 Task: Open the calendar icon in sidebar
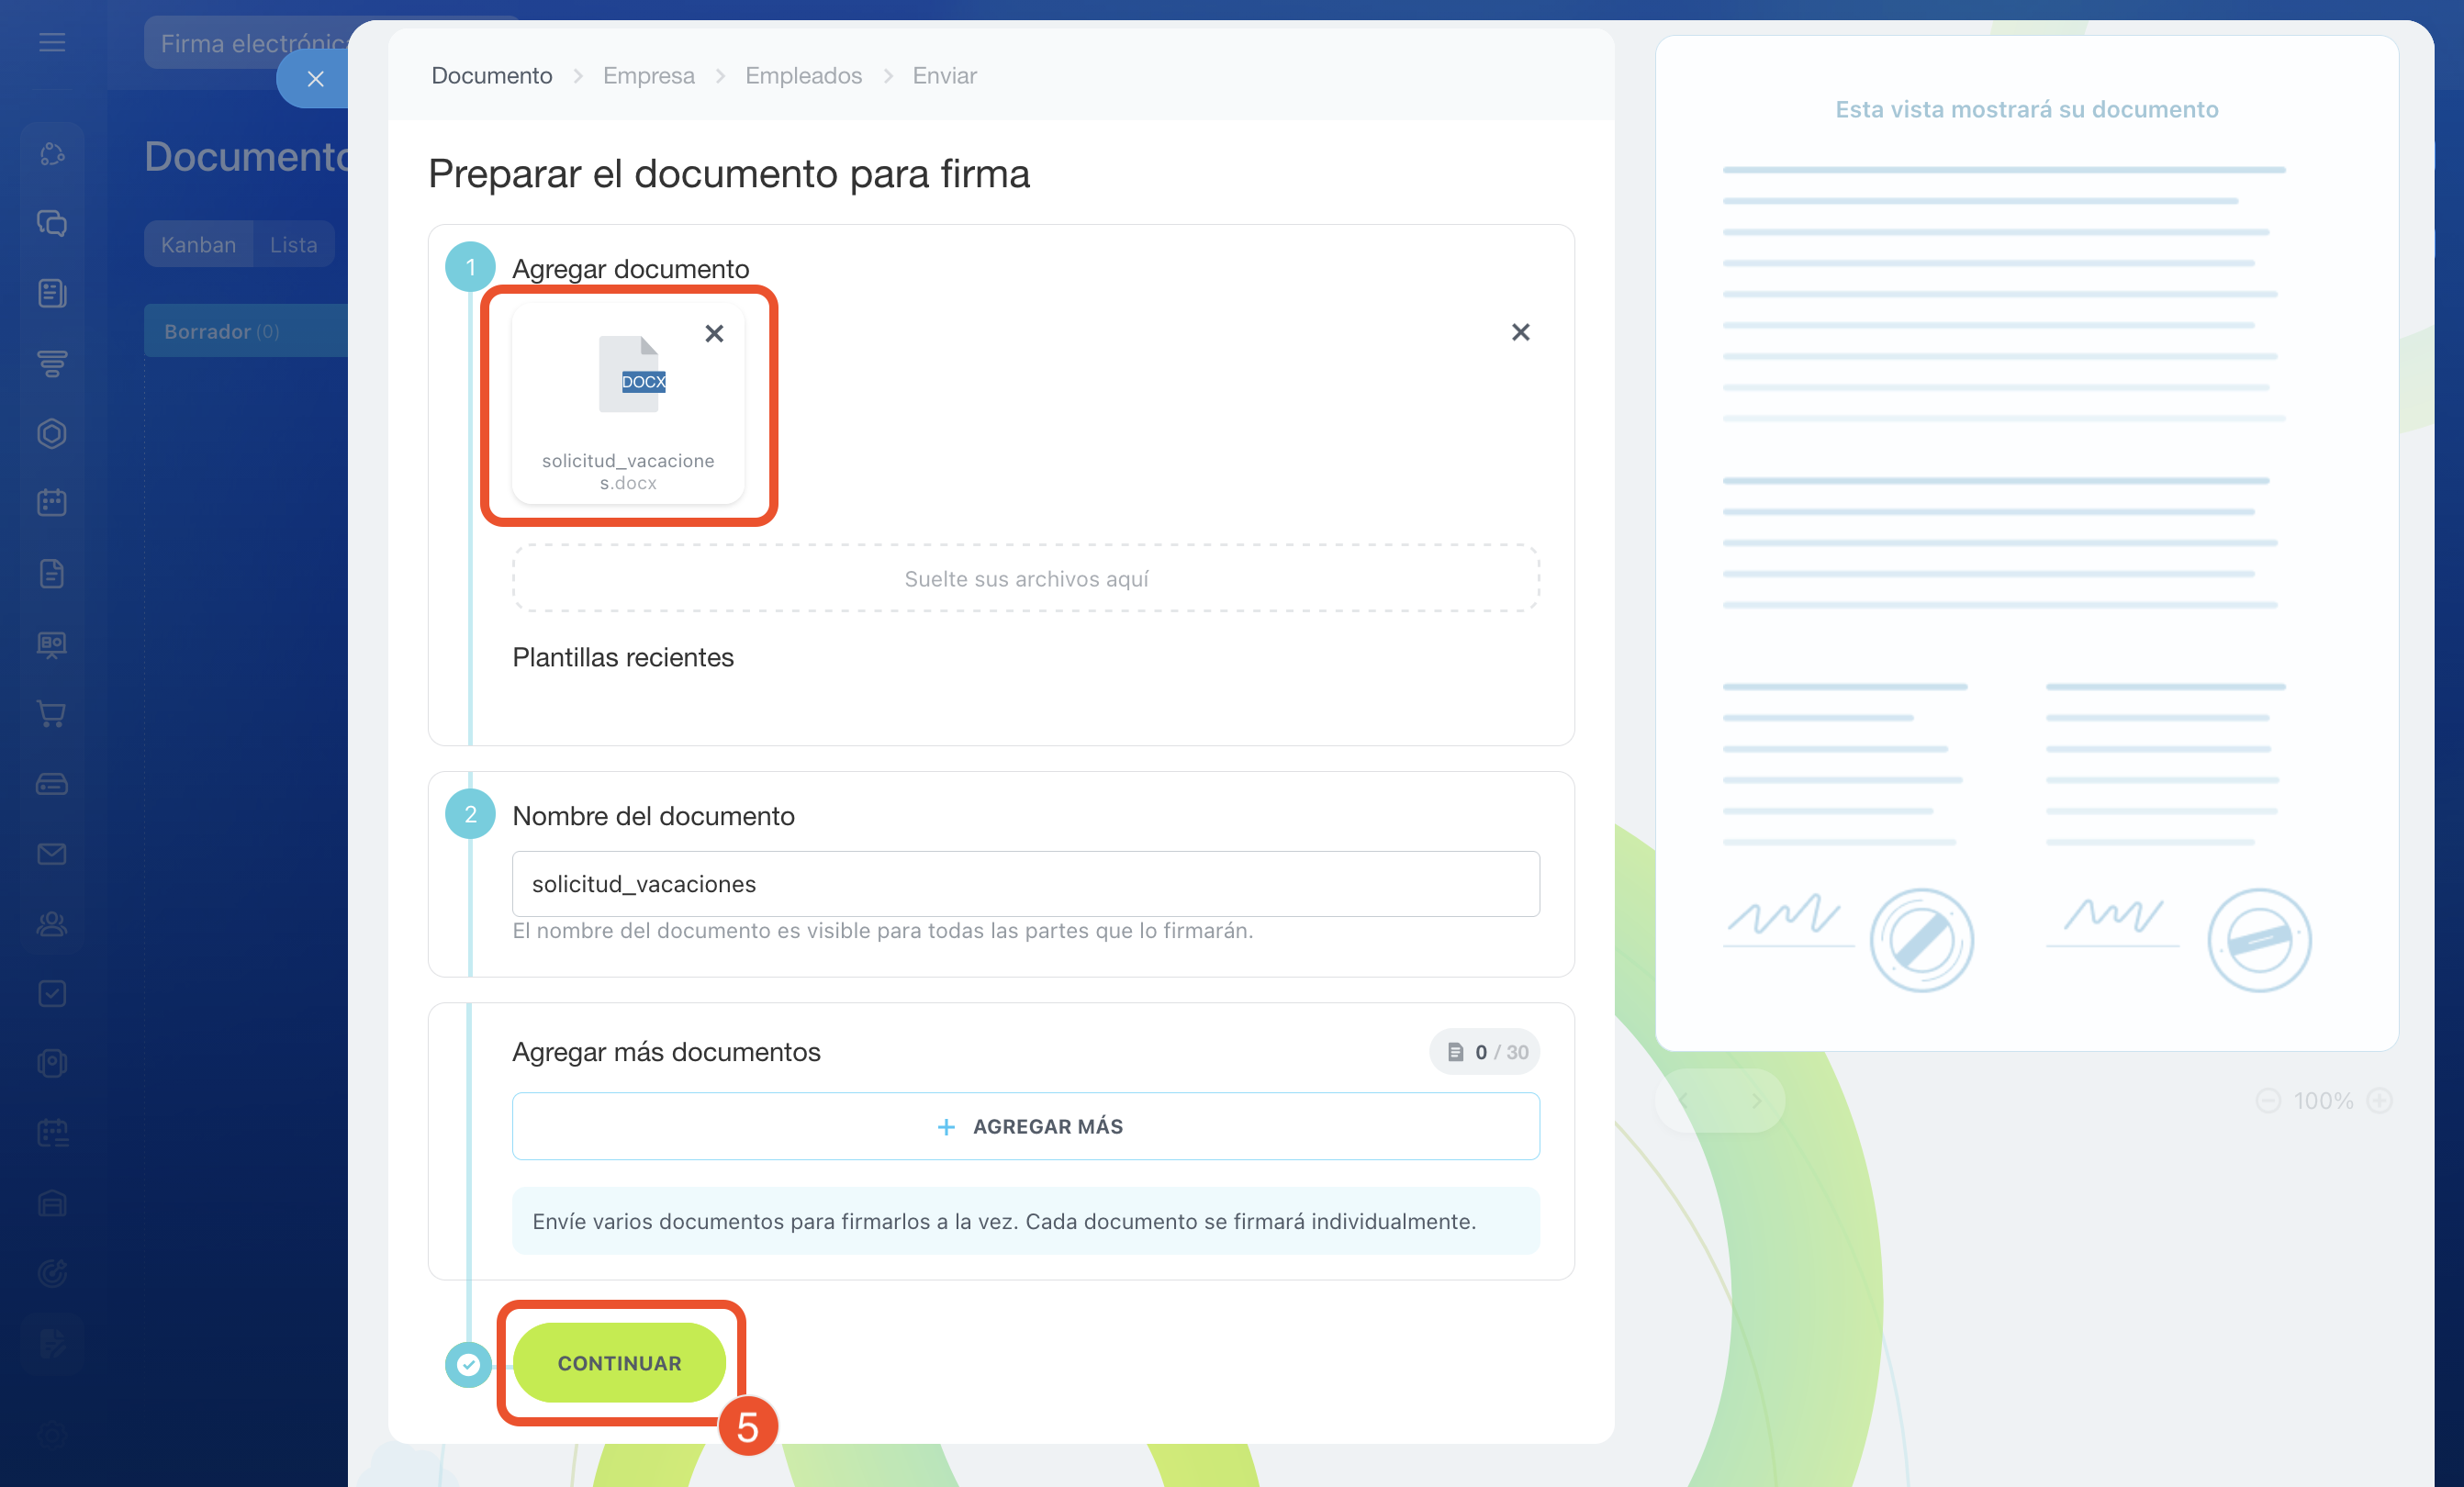click(52, 503)
